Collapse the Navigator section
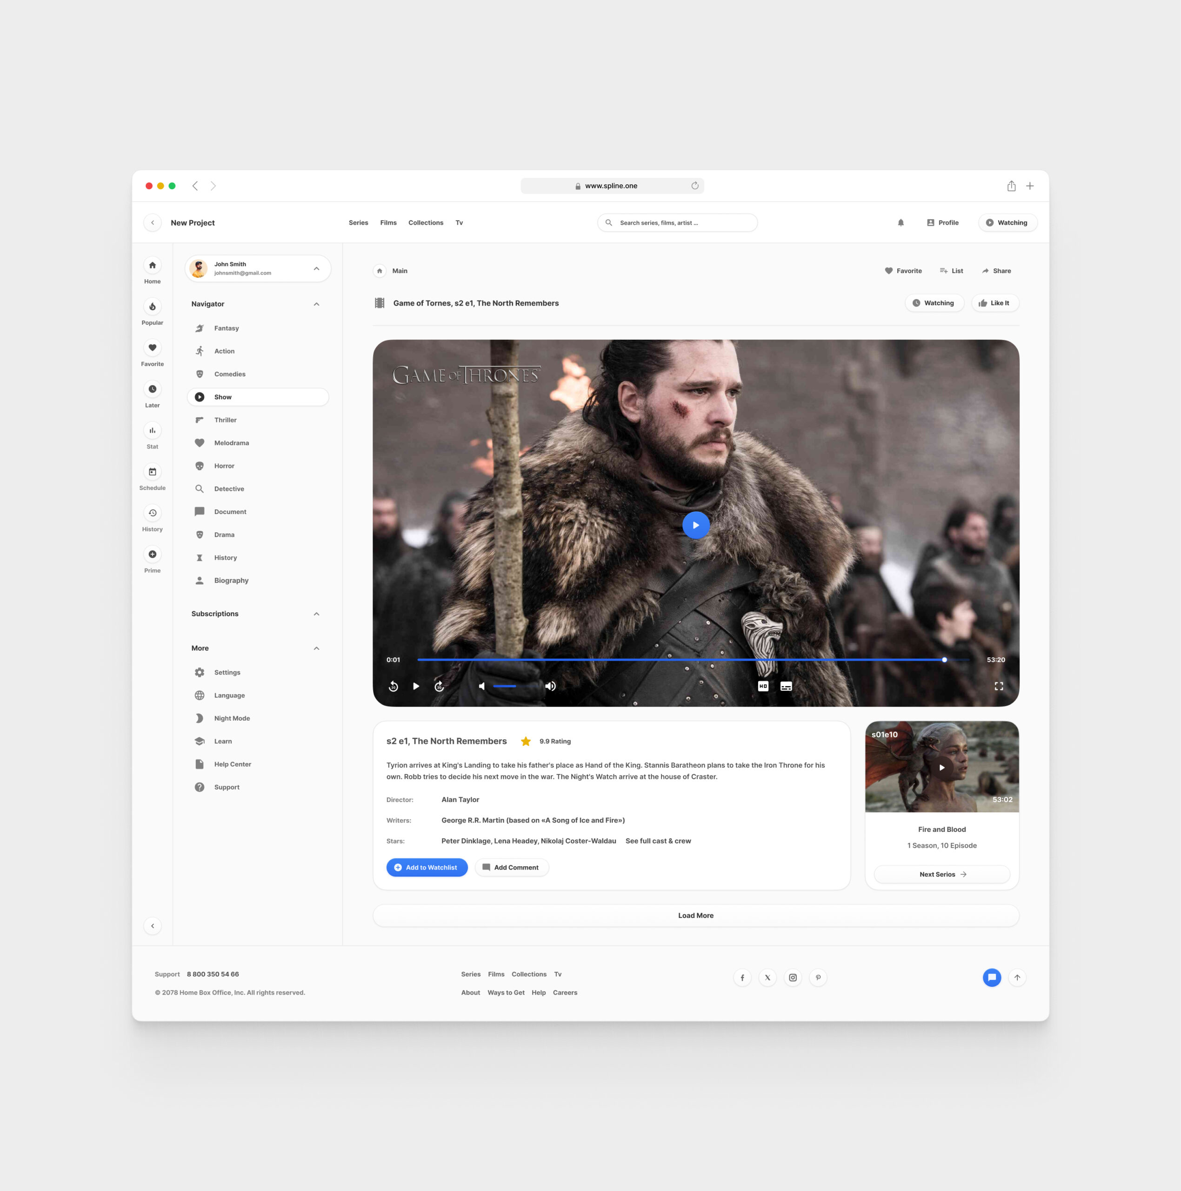 point(316,304)
